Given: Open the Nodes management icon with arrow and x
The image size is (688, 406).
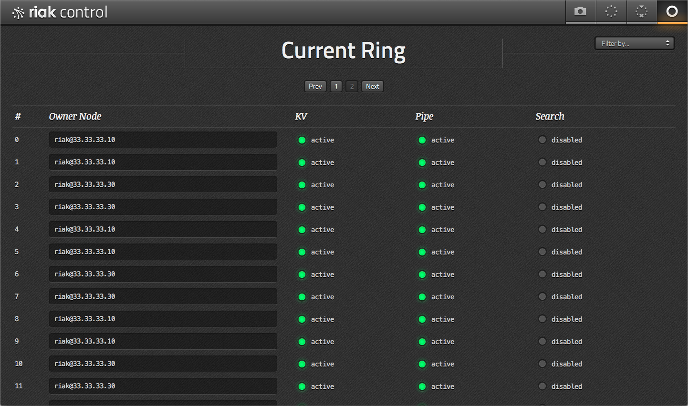Looking at the screenshot, I should [642, 11].
